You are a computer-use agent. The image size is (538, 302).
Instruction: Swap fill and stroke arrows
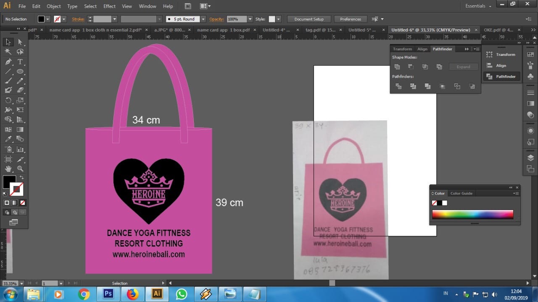tap(21, 178)
